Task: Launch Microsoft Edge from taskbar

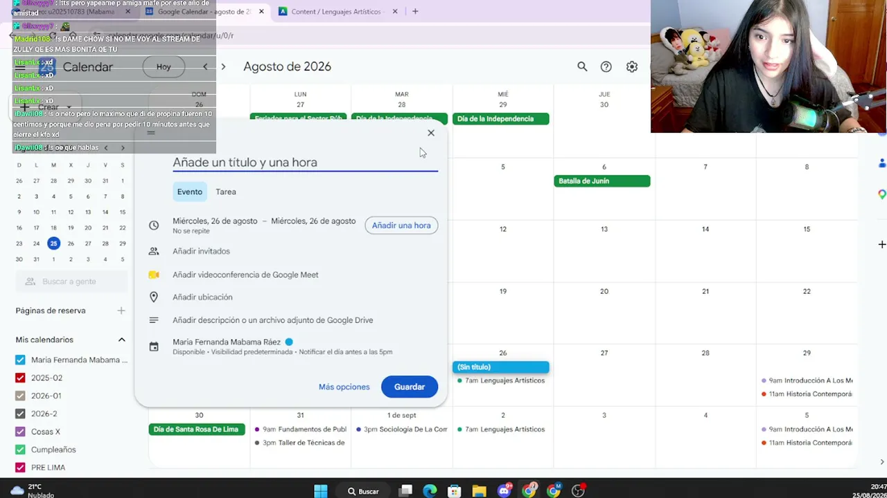Action: [430, 491]
